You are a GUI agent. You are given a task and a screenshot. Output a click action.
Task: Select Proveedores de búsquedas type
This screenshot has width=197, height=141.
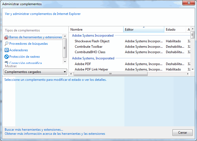[29, 44]
